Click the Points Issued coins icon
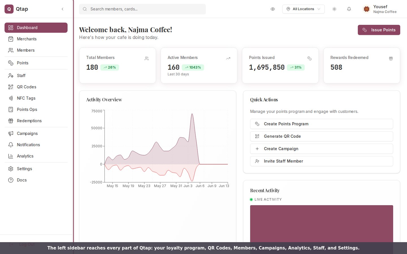The image size is (407, 254). pyautogui.click(x=309, y=58)
